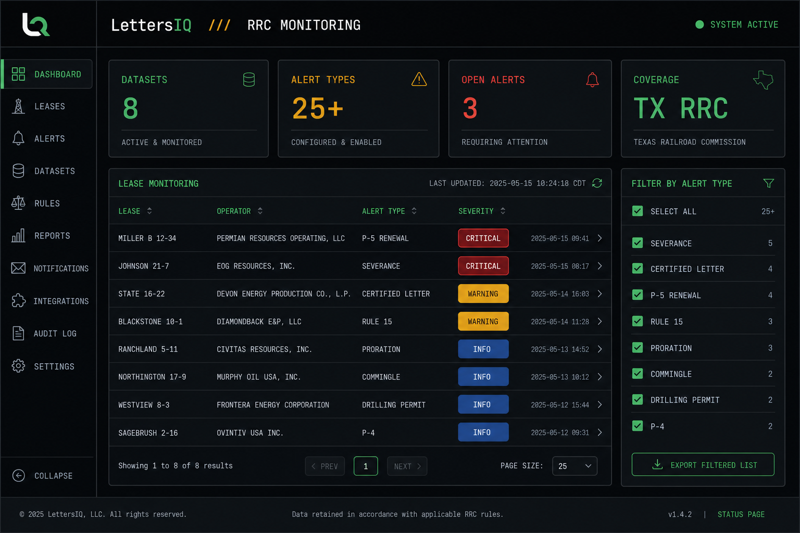Click the Open Alerts count 3
This screenshot has width=800, height=533.
pos(470,108)
